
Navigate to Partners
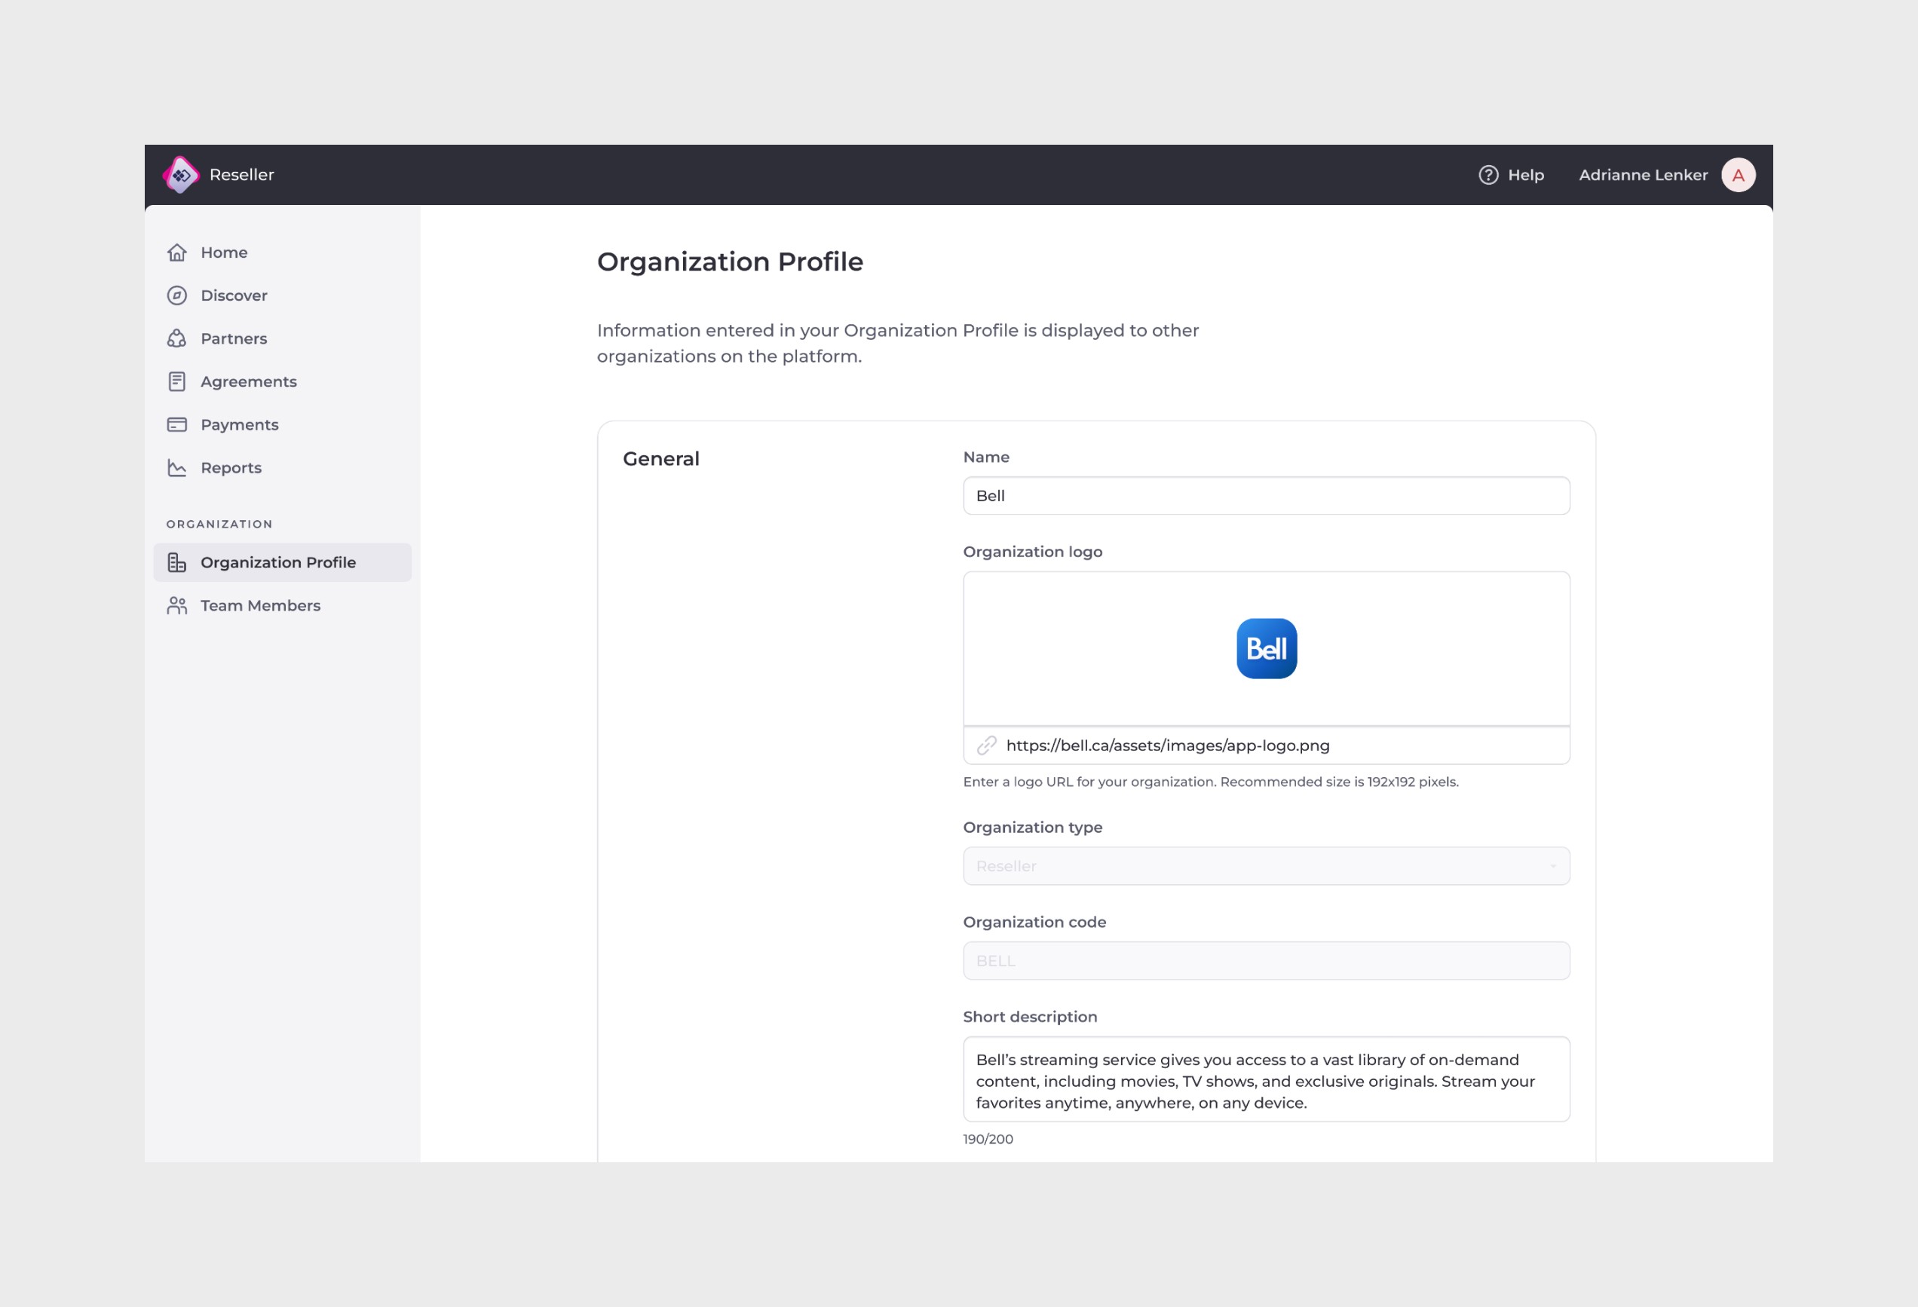pos(282,338)
